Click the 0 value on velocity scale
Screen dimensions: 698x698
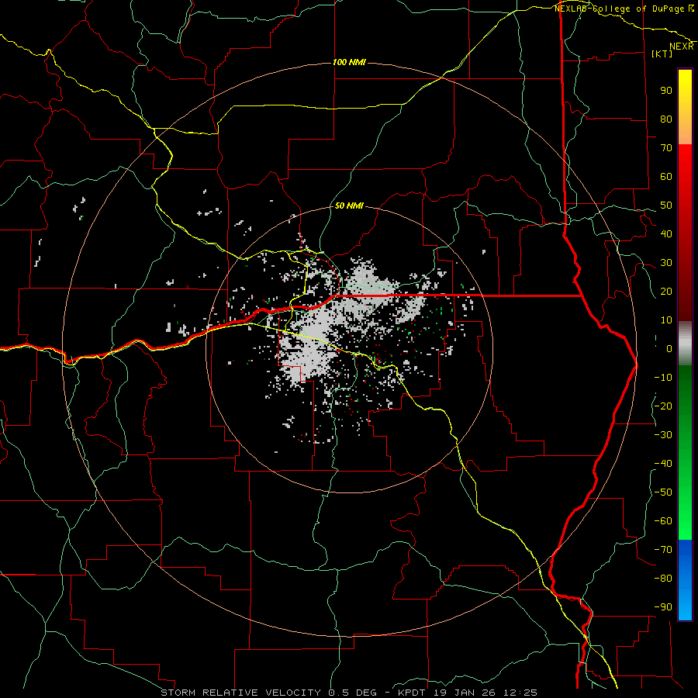click(669, 348)
